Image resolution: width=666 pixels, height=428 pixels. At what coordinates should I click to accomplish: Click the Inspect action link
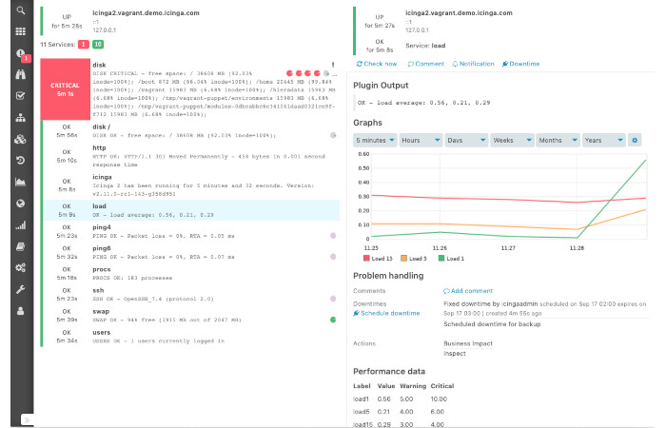coord(455,353)
